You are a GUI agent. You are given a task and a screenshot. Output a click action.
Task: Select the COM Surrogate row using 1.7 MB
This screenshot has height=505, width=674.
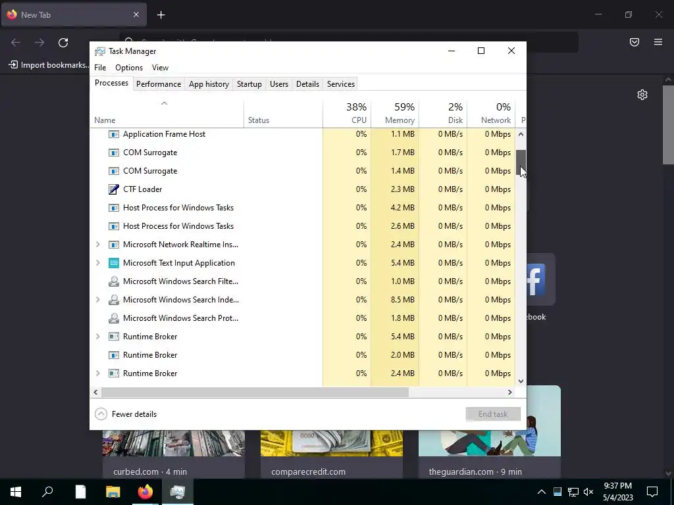[x=303, y=153]
